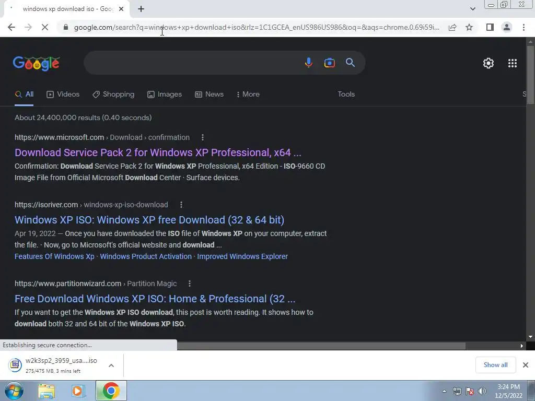535x401 pixels.
Task: Open Download Service Pack 2 result link
Action: point(158,153)
